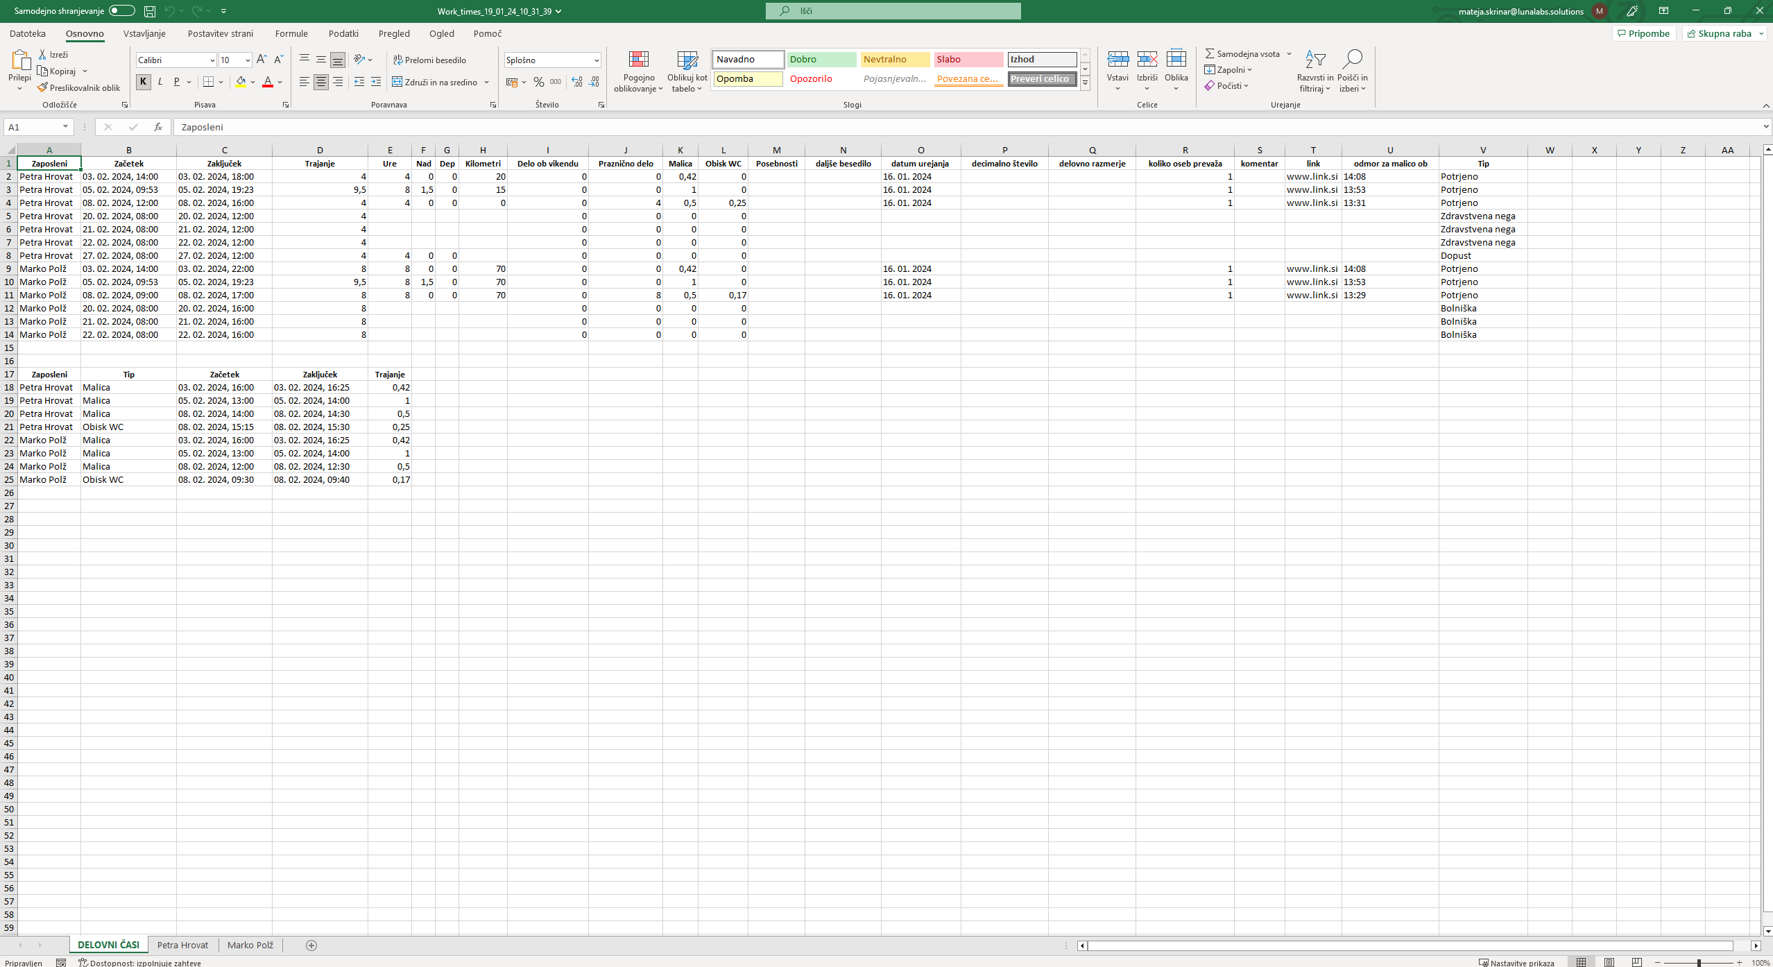Image resolution: width=1773 pixels, height=967 pixels.
Task: Click the Undo arrow icon
Action: click(x=169, y=11)
